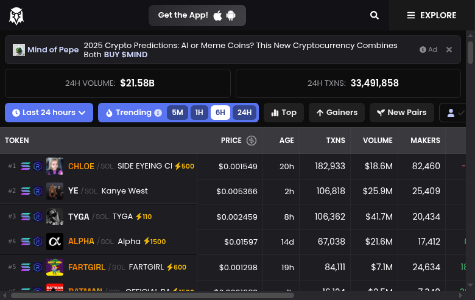This screenshot has height=300, width=475.
Task: Click the Mind of Pepe ad logo
Action: click(19, 50)
